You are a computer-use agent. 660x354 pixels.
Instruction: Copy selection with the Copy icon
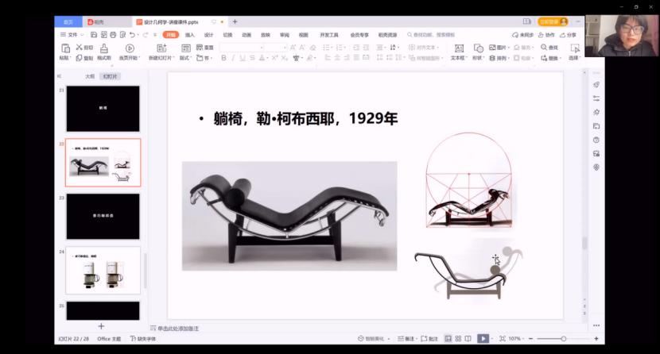80,58
